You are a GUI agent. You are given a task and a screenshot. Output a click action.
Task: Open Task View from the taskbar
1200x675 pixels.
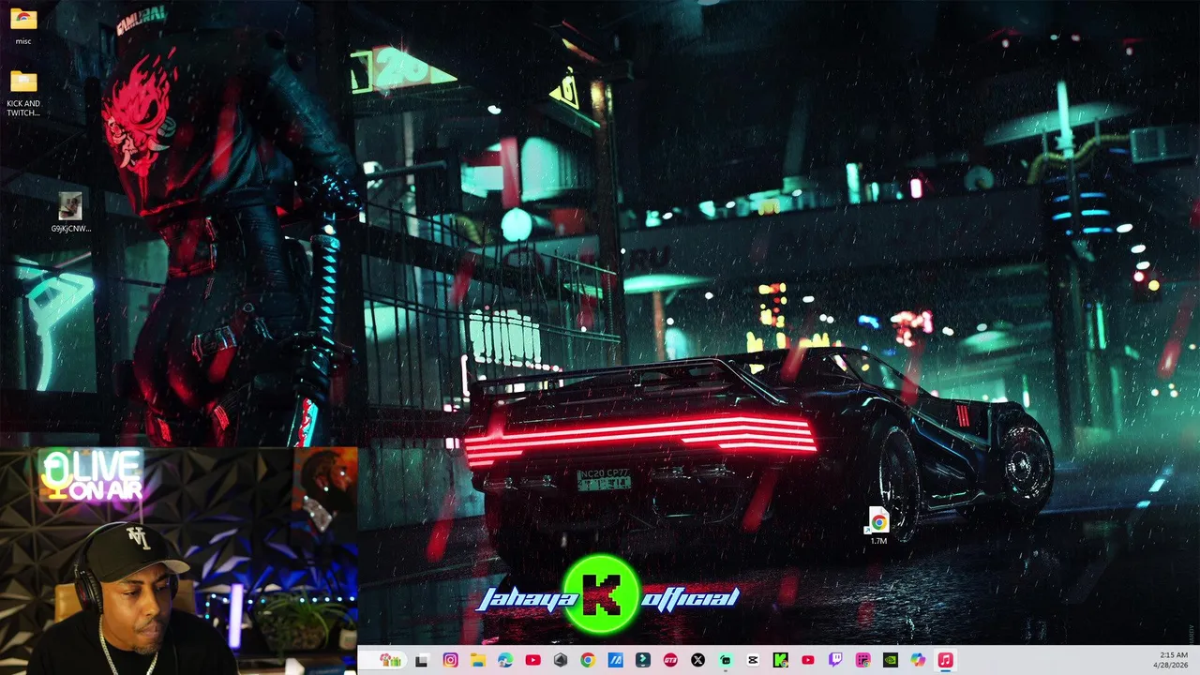422,660
